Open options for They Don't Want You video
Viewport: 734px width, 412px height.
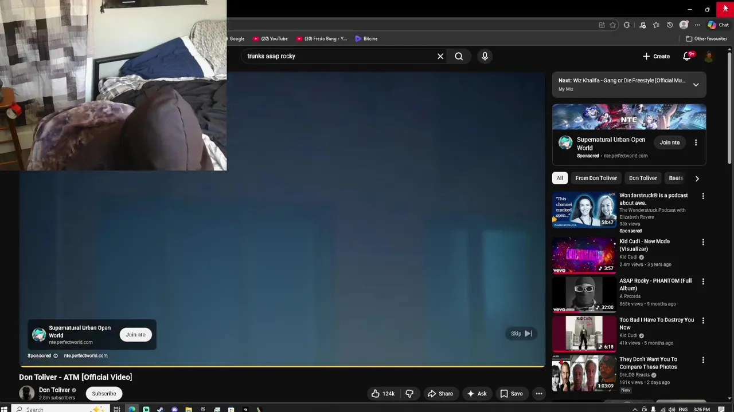click(703, 360)
